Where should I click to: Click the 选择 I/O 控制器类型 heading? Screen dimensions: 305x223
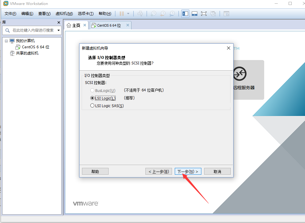(x=107, y=58)
